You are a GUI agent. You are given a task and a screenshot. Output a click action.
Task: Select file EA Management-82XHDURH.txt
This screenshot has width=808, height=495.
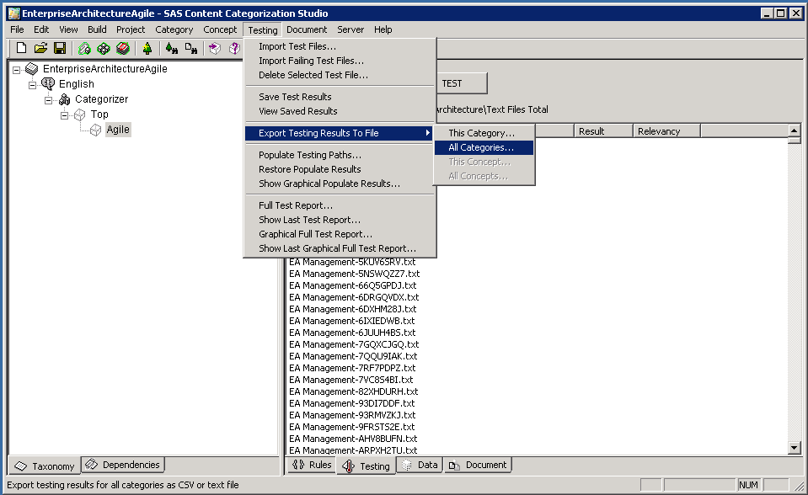click(x=354, y=392)
